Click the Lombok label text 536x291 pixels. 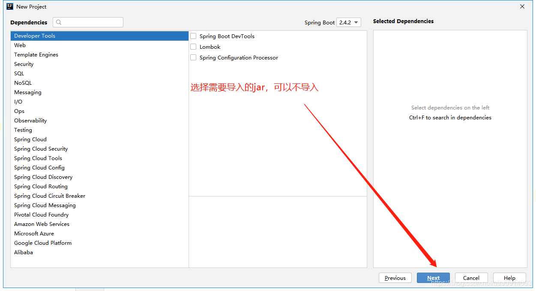(210, 47)
